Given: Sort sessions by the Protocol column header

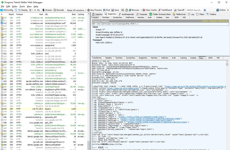Looking at the screenshot, I should click(x=19, y=14).
